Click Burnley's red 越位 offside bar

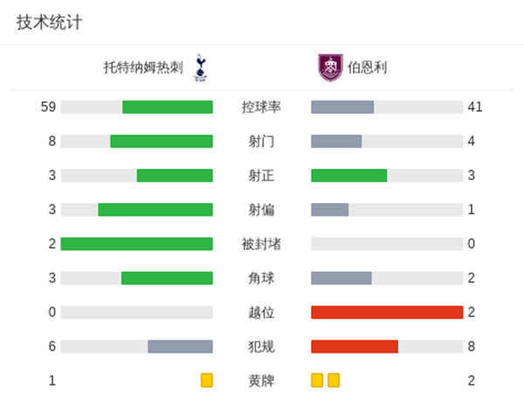coord(387,312)
